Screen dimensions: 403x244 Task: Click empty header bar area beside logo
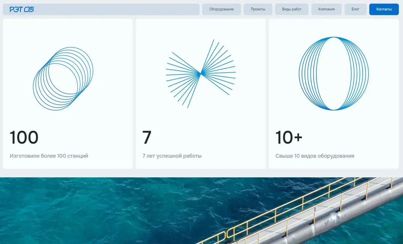(x=116, y=9)
